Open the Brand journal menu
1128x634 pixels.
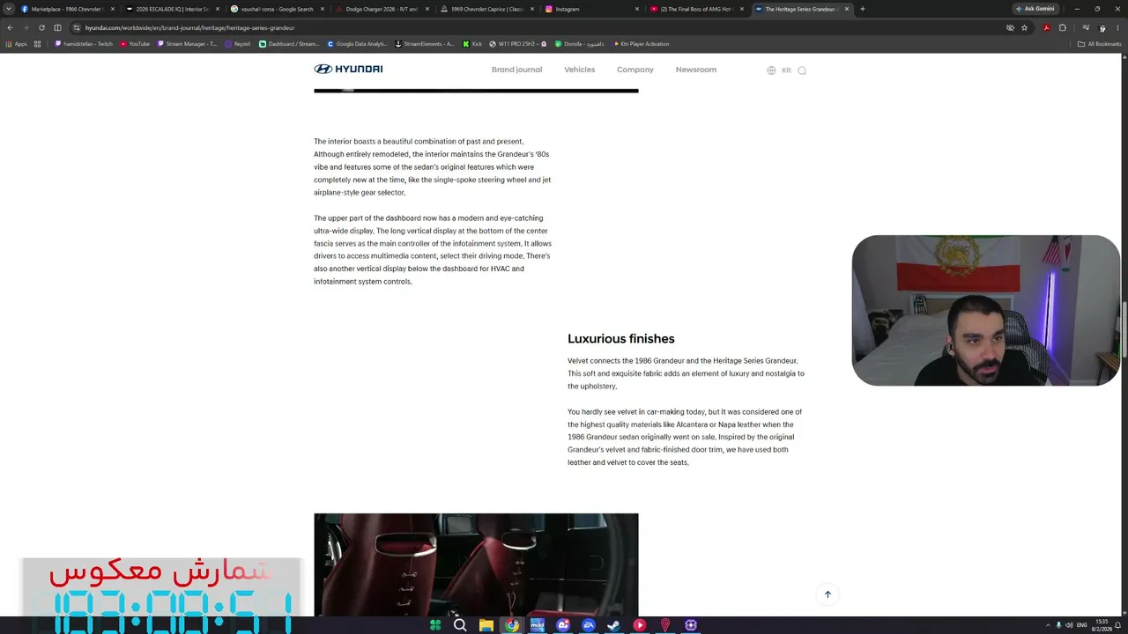pyautogui.click(x=516, y=70)
